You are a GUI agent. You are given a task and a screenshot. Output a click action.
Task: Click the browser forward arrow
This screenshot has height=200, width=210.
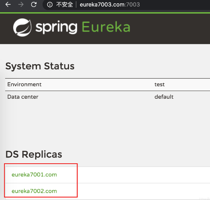21,4
